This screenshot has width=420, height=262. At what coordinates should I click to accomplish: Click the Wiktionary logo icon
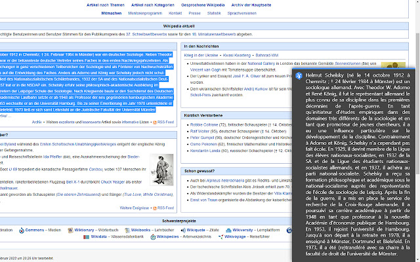click(70, 230)
